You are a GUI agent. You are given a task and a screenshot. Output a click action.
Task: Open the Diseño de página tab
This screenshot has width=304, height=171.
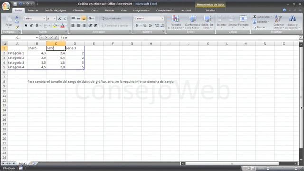[x=56, y=10]
